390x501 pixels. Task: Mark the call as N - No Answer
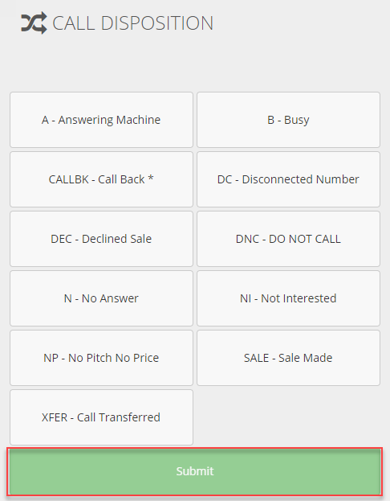(x=101, y=298)
